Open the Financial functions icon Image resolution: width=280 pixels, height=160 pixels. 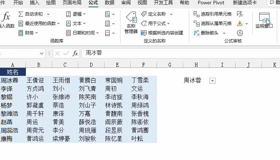pos(21,33)
